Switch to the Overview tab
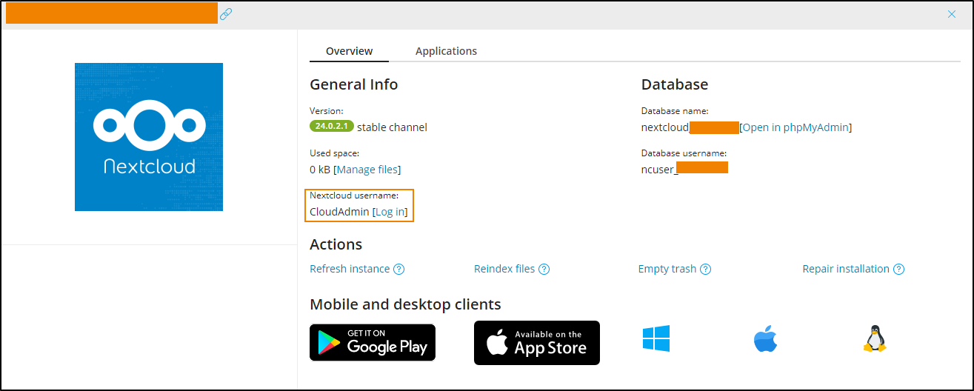The image size is (974, 391). coord(349,51)
